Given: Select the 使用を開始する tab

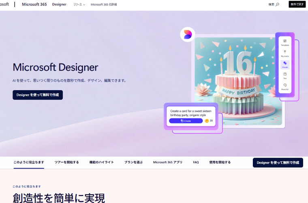Looking at the screenshot, I should [x=220, y=162].
